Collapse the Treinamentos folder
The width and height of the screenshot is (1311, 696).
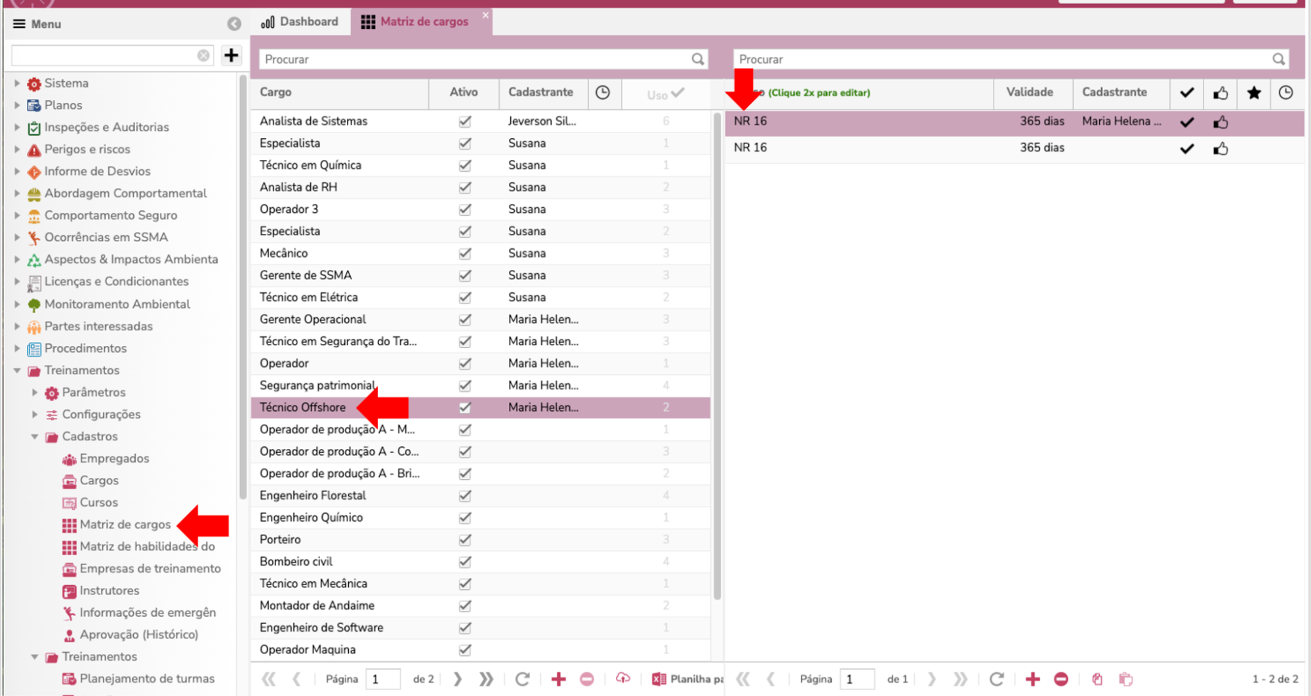tap(18, 370)
